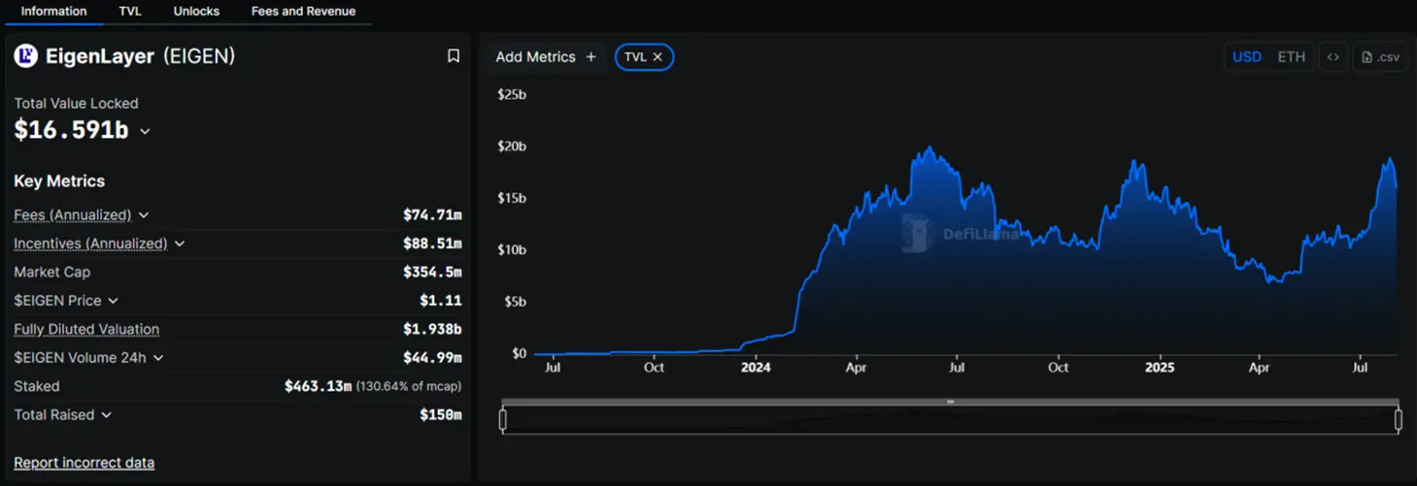Switch chart denomination to USD

tap(1246, 57)
